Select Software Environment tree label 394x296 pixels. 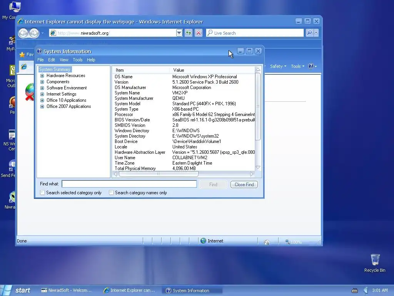click(x=67, y=88)
